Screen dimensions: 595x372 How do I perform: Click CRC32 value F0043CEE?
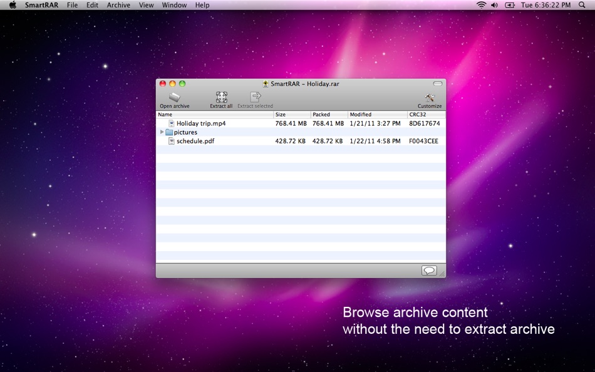point(424,141)
